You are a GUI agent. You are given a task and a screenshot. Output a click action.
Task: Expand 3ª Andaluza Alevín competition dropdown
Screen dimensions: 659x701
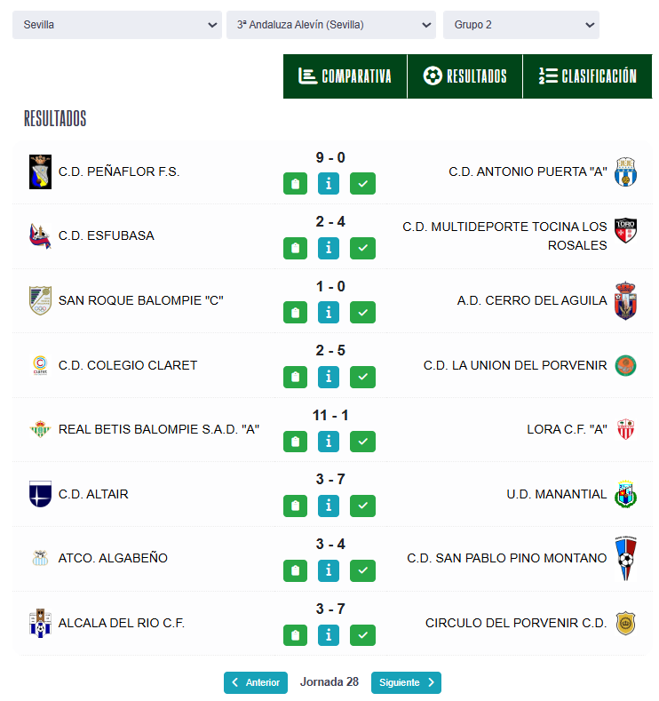click(330, 25)
